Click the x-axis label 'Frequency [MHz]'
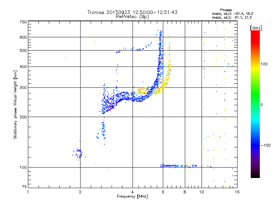Screen dimensions: 279x209 [132, 196]
